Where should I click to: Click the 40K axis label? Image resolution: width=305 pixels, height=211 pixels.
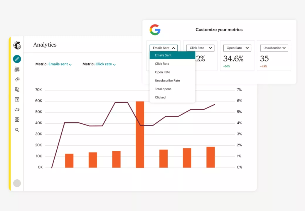pos(38,123)
